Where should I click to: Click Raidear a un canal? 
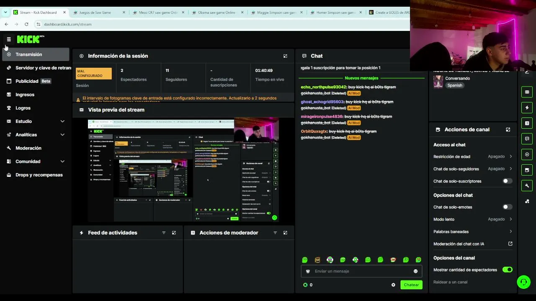(x=451, y=282)
